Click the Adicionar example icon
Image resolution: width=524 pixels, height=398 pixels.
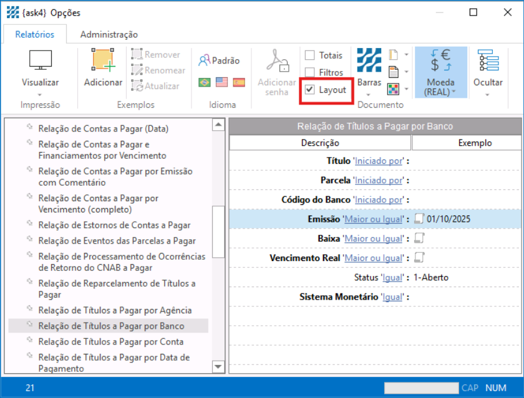coord(103,61)
